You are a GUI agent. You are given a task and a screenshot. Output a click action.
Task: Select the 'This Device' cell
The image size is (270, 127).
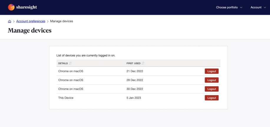point(66,98)
